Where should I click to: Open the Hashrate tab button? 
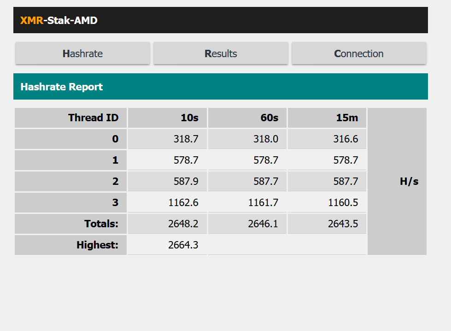pyautogui.click(x=82, y=53)
